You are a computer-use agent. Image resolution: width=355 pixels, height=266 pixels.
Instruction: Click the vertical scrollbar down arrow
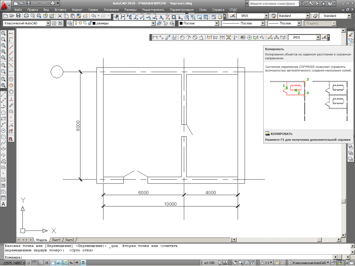pyautogui.click(x=343, y=235)
